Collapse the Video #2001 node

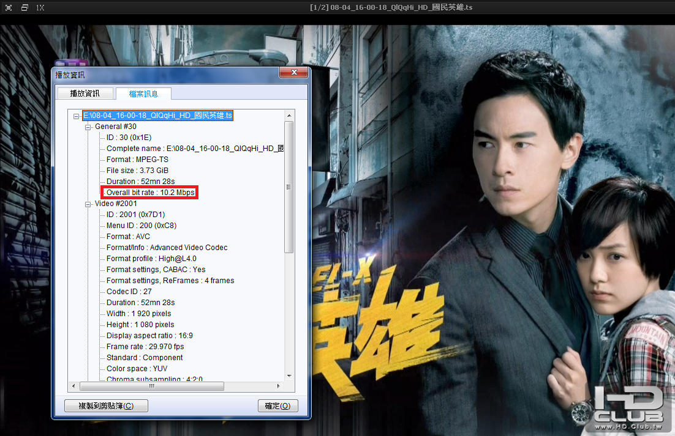click(88, 204)
